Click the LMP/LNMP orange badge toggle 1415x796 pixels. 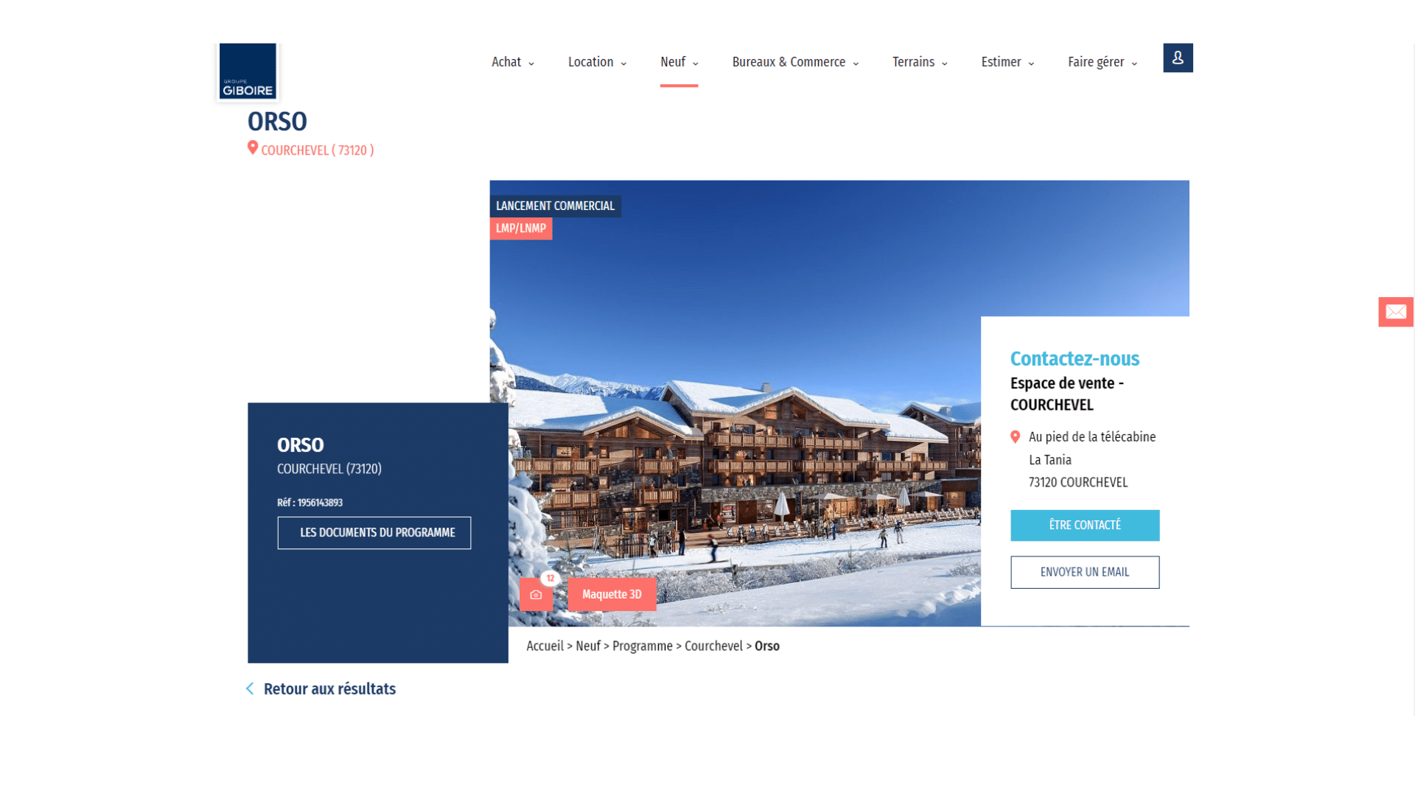[521, 228]
